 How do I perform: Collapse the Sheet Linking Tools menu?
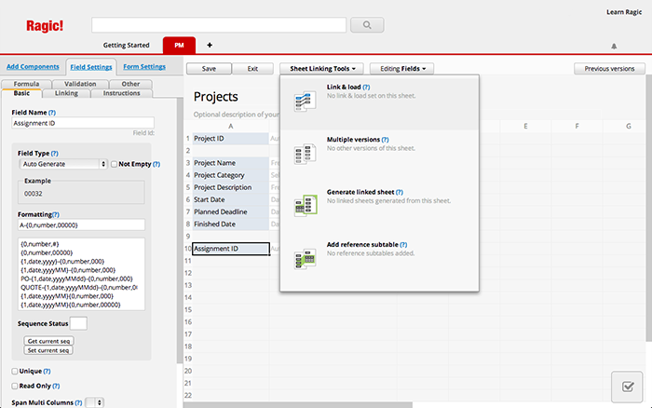pyautogui.click(x=320, y=69)
